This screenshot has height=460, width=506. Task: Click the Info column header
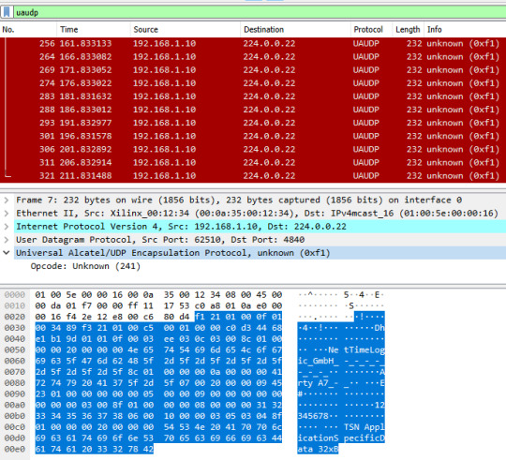pos(465,30)
